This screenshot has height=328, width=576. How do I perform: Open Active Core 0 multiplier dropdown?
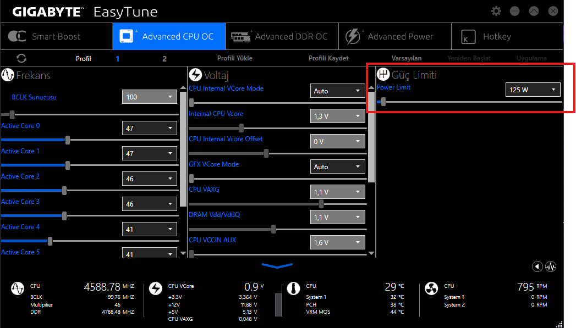click(x=150, y=128)
